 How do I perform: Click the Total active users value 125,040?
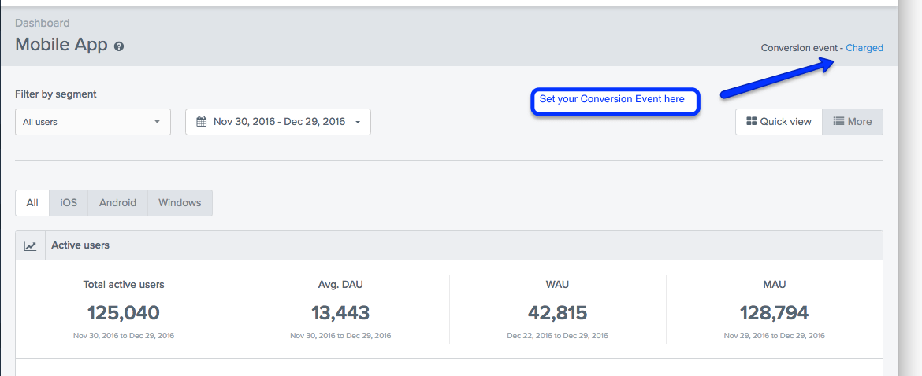[x=124, y=313]
